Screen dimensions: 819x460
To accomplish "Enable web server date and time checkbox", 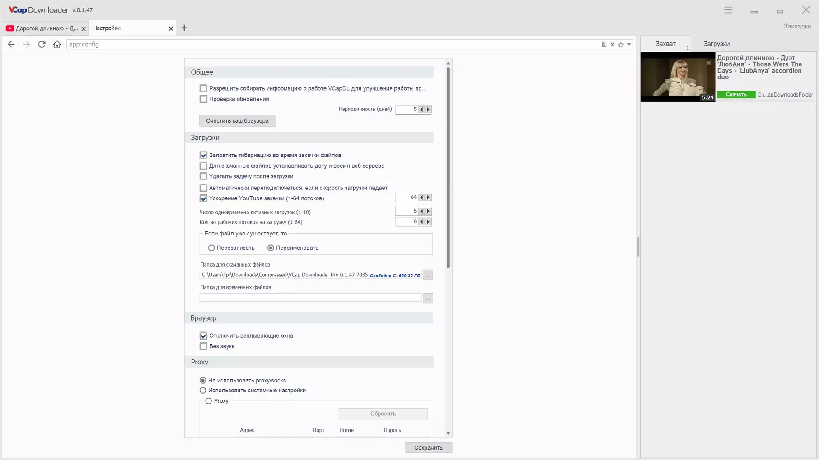I will (203, 166).
